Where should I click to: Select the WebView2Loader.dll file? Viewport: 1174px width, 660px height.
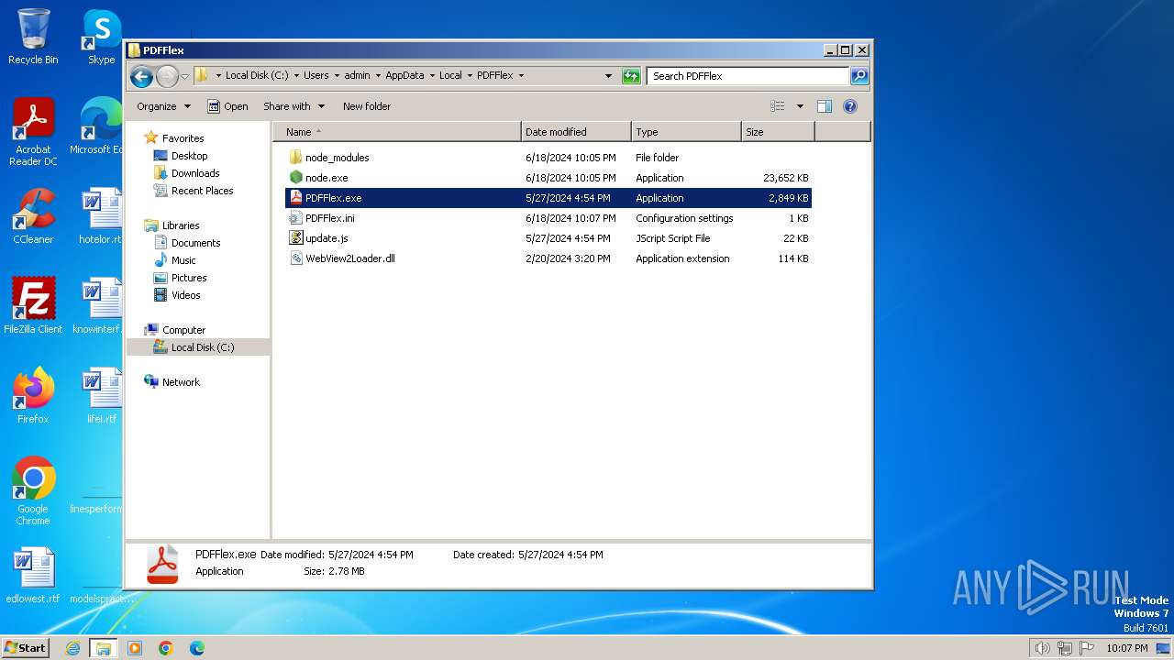[x=349, y=258]
